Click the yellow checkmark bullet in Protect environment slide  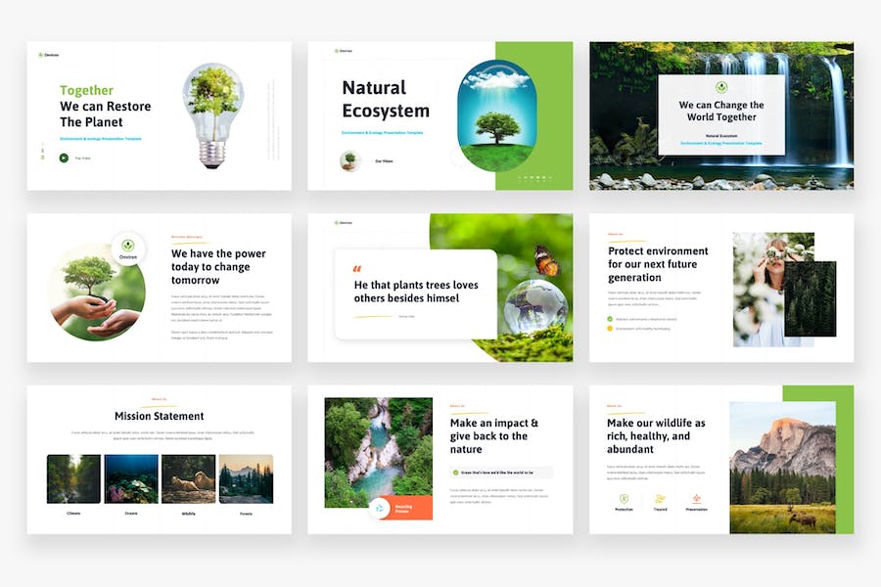tap(611, 329)
